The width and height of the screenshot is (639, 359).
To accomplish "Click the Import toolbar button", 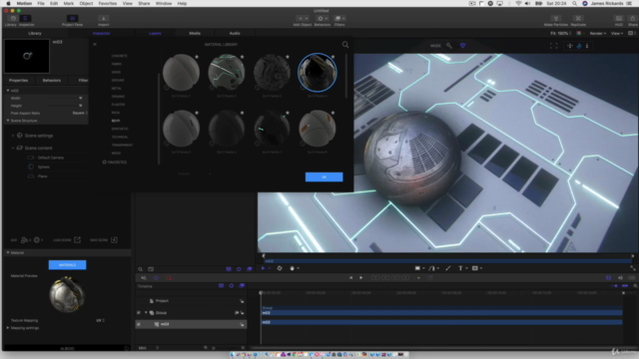I will 104,19.
